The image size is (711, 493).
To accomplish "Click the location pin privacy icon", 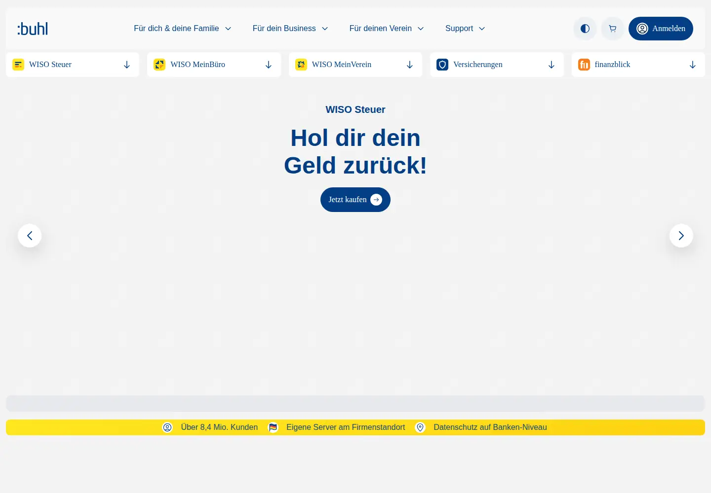I will pos(420,427).
